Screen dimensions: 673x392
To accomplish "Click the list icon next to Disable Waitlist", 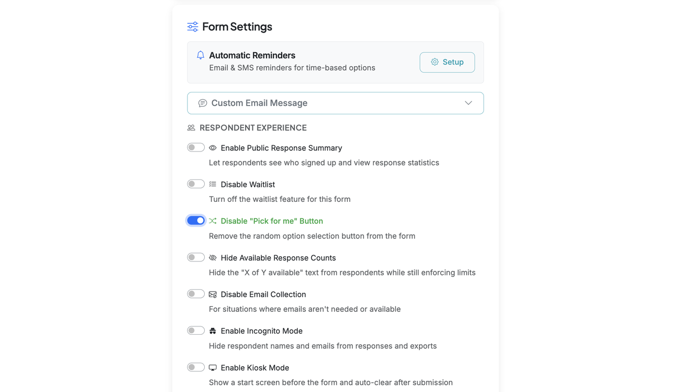I will pos(213,184).
